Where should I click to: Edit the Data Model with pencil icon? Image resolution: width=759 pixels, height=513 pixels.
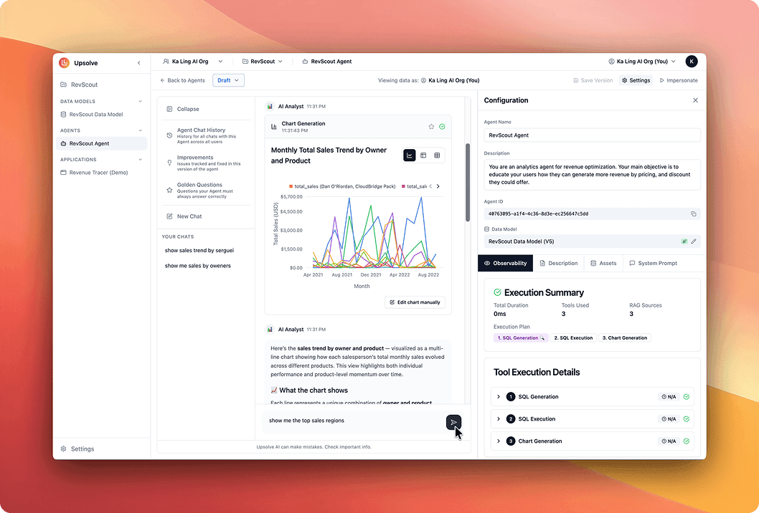click(x=694, y=241)
